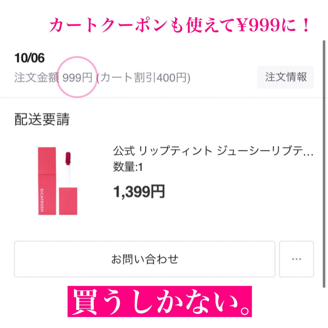Click the 配送要請 delivery request heading
The image size is (328, 328).
[x=42, y=119]
